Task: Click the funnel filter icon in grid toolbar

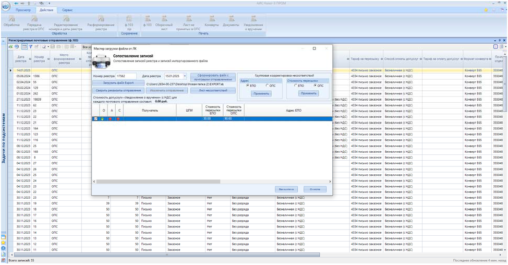Action: tap(30, 47)
